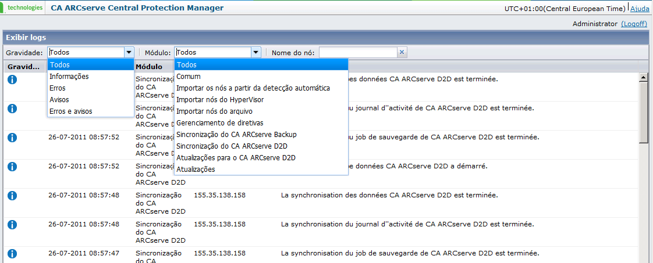Click info icon of second log row
The height and width of the screenshot is (263, 653).
click(x=12, y=109)
